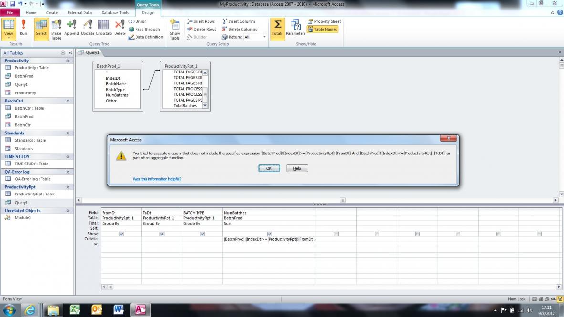Run the query with the Run icon
564x317 pixels.
pyautogui.click(x=23, y=28)
